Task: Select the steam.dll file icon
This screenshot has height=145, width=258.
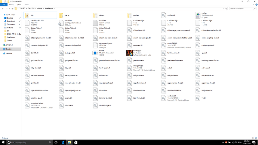Action: tap(61, 98)
